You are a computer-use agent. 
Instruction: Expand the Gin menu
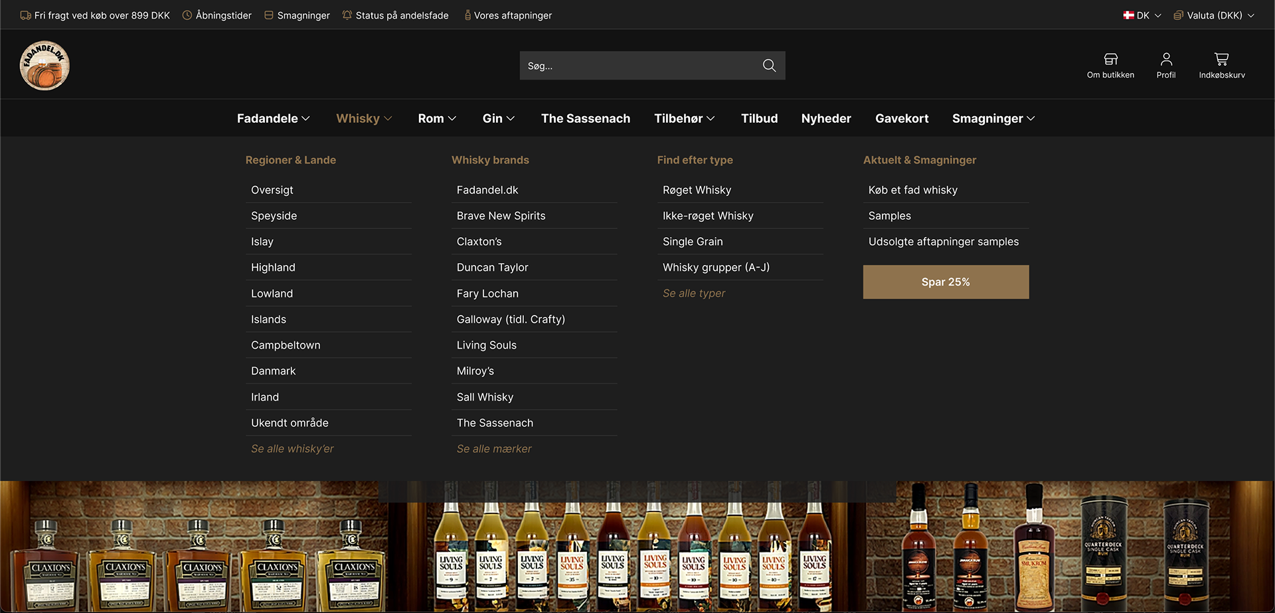499,118
